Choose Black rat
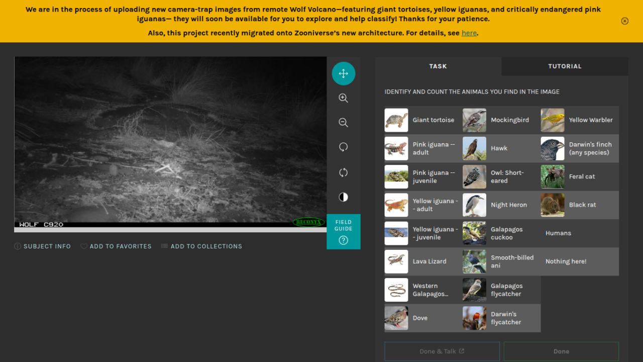643x362 pixels. click(x=580, y=205)
